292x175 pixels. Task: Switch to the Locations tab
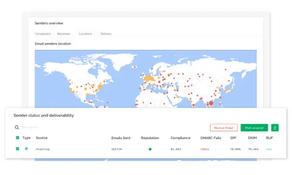(x=85, y=34)
